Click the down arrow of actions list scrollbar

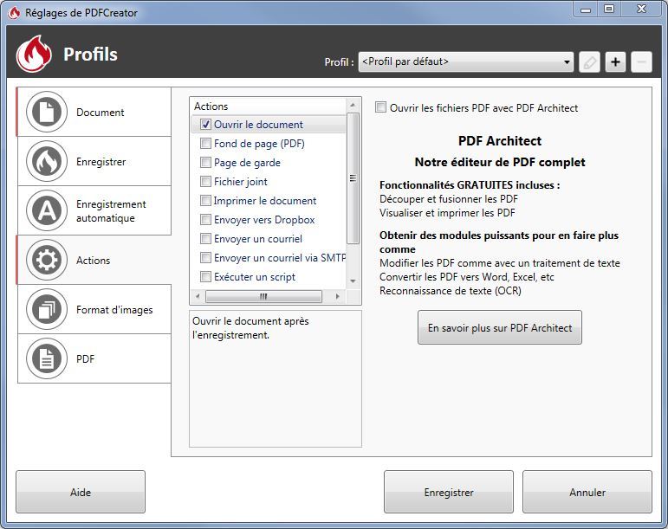[353, 281]
